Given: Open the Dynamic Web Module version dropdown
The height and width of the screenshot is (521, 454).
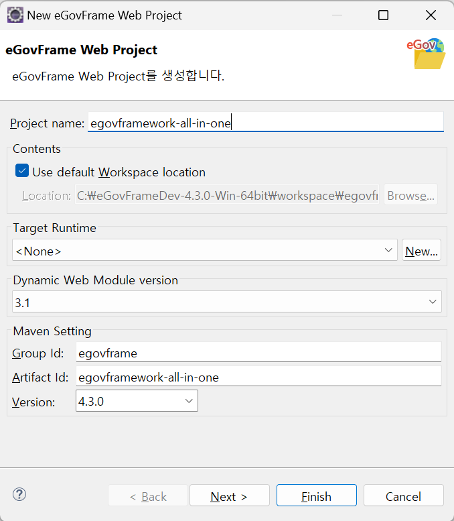Looking at the screenshot, I should [x=227, y=302].
